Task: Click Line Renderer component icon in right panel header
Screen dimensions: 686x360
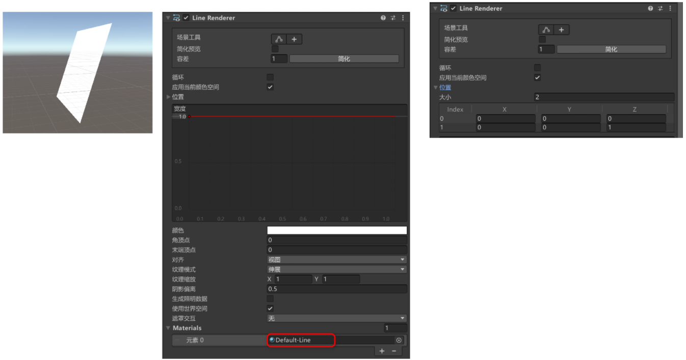Action: tap(443, 8)
